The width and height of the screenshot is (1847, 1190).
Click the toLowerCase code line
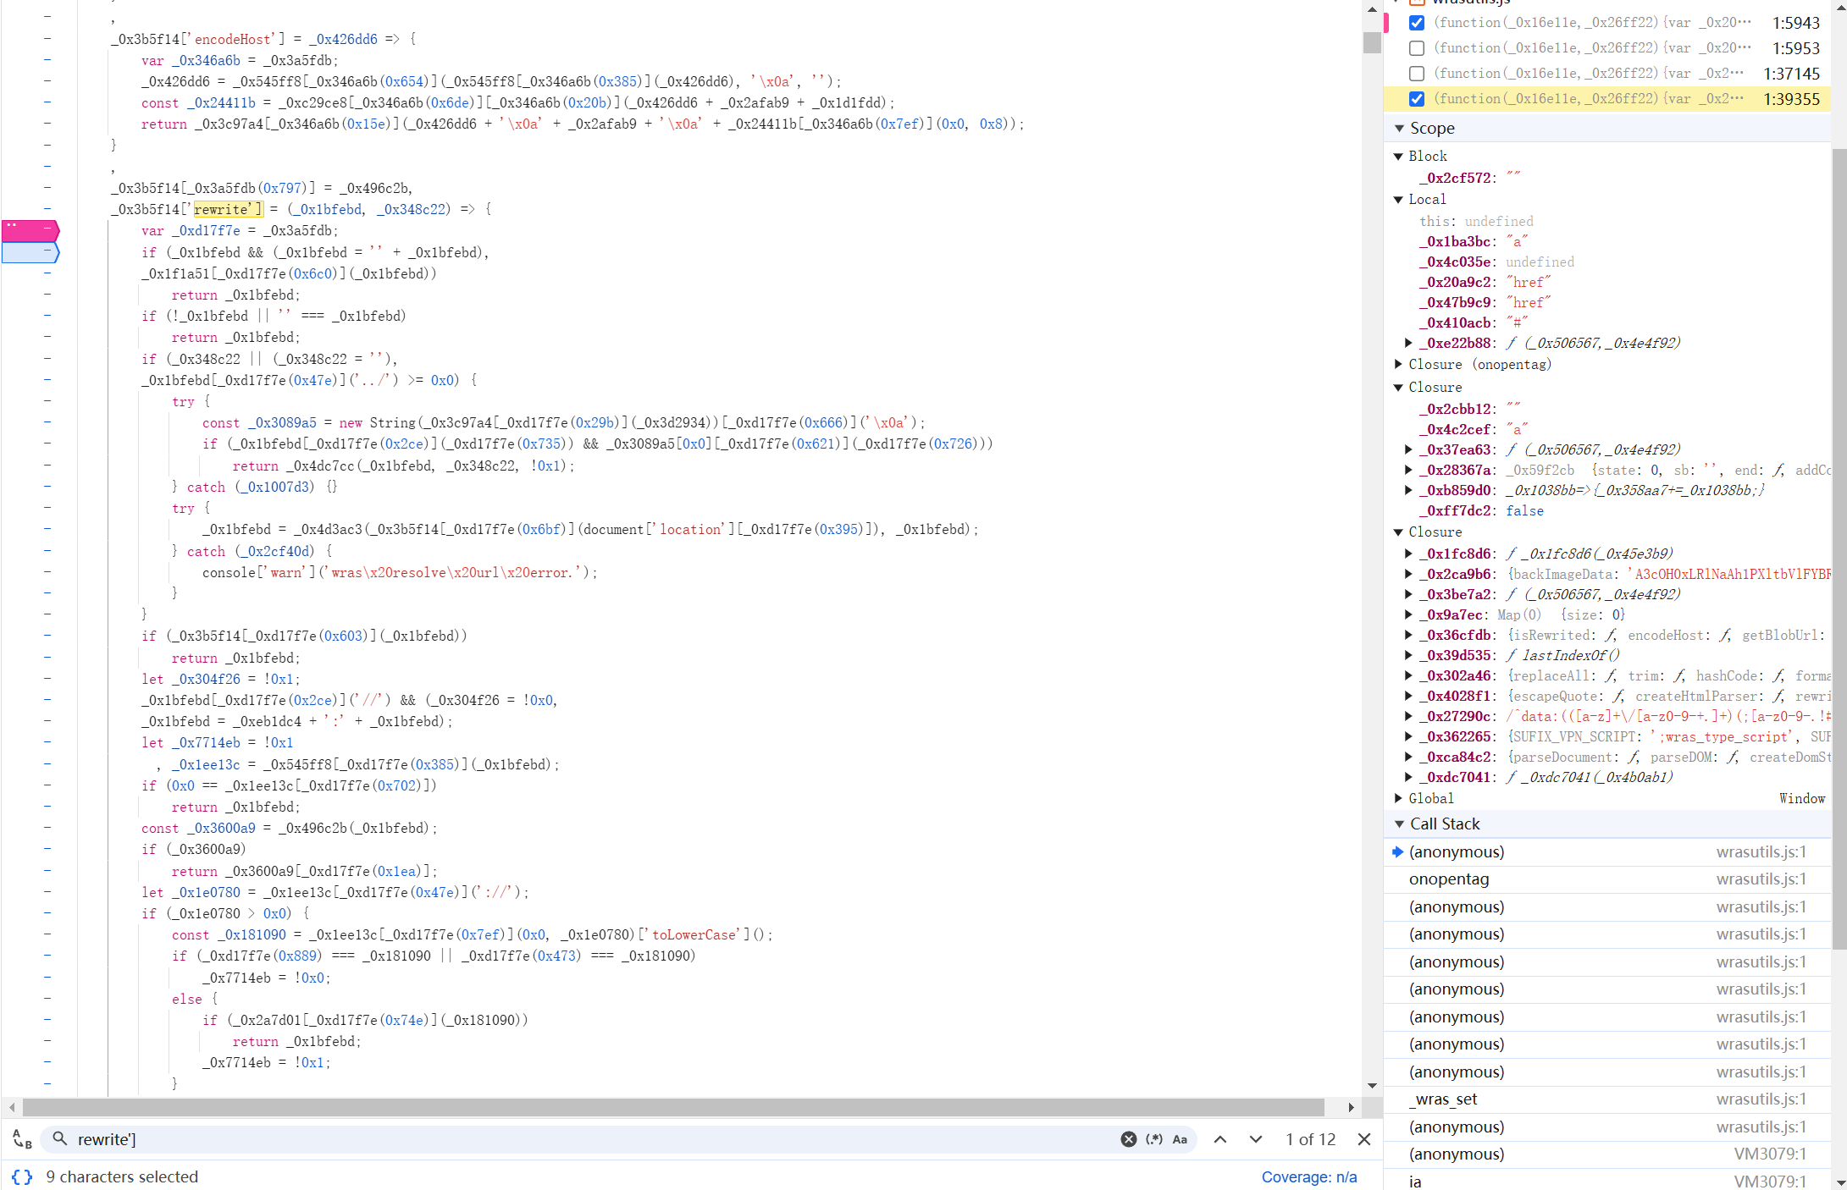click(x=472, y=934)
